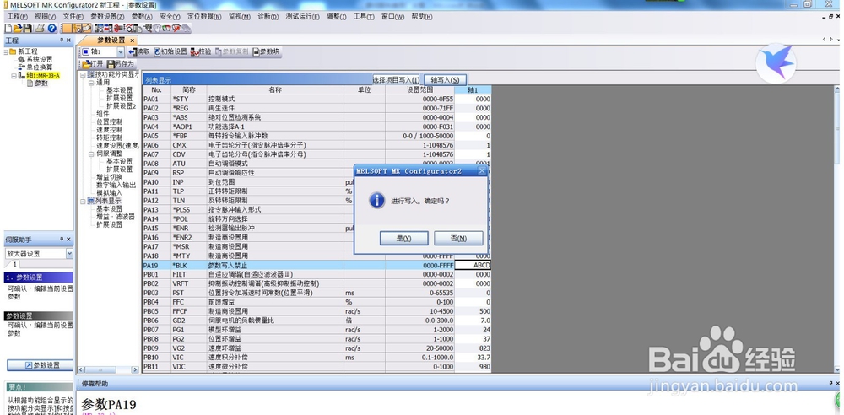Click the 1. 参数设置 step in 伺服助手

pyautogui.click(x=39, y=278)
